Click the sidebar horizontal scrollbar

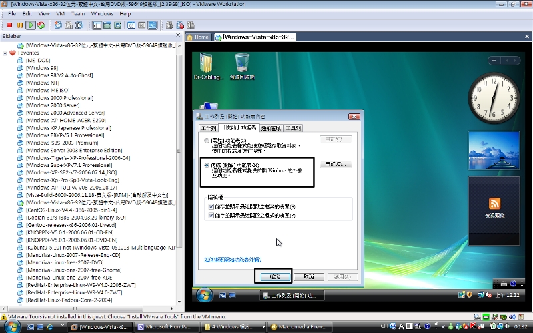[x=75, y=308]
